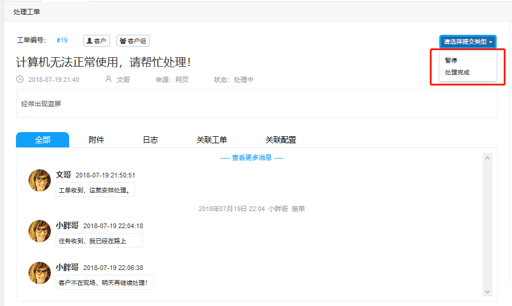The width and height of the screenshot is (512, 306).
Task: Open the 客户 customer button
Action: coord(96,41)
